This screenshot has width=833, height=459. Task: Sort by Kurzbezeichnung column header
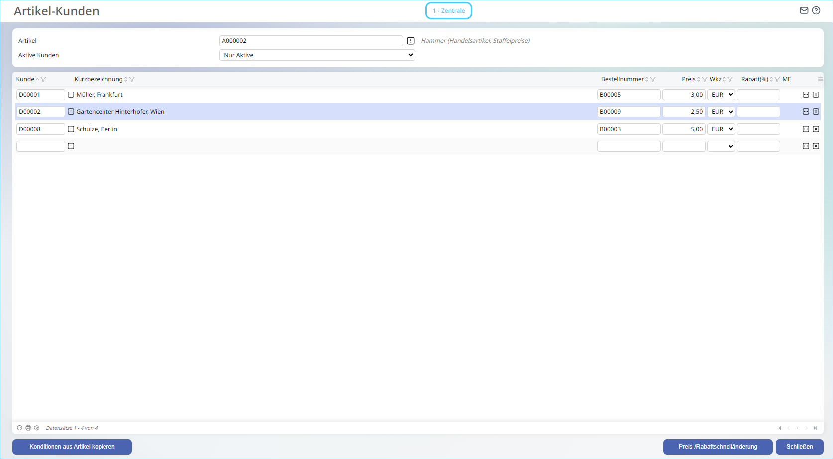tap(99, 79)
